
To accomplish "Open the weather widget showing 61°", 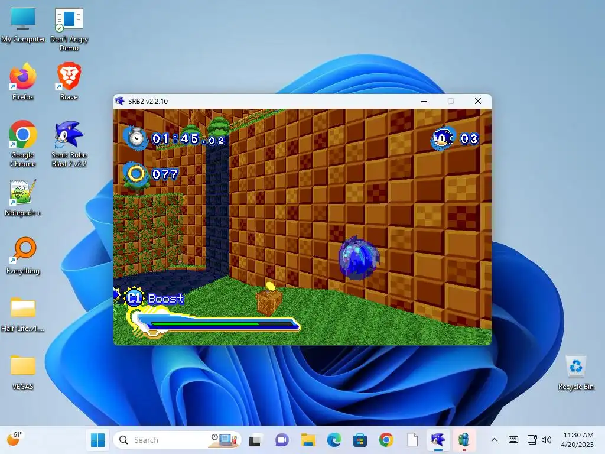I will coord(14,439).
